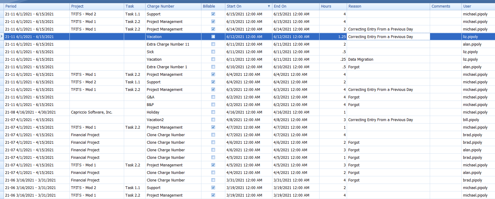This screenshot has width=495, height=199.
Task: Click the 'B&P' charge number cell
Action: [173, 104]
